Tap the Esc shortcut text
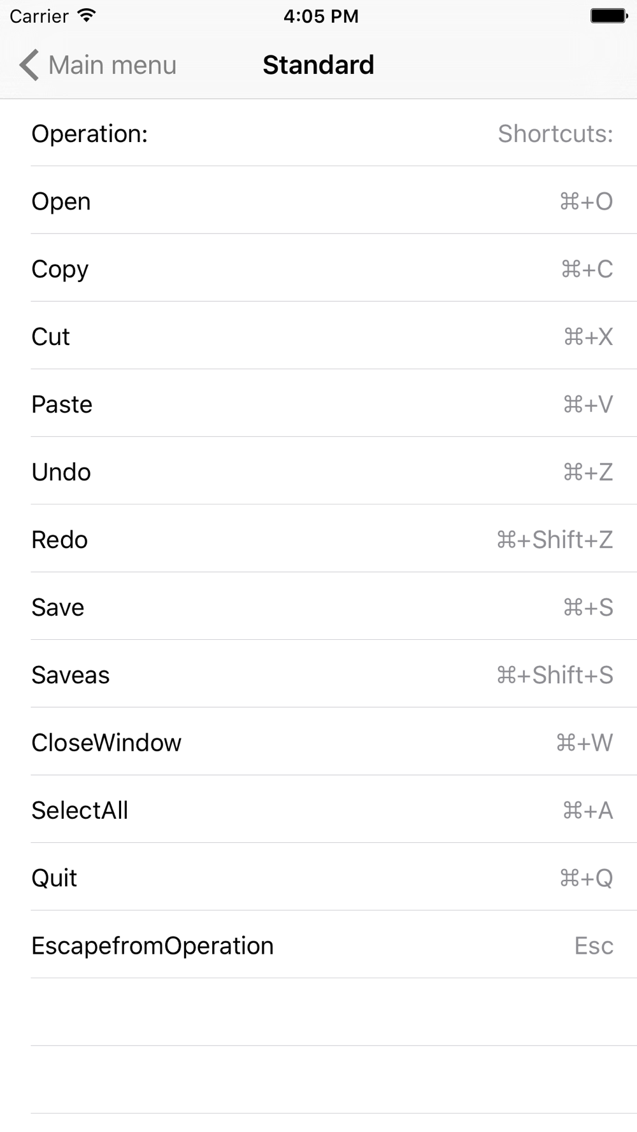This screenshot has height=1132, width=637. 594,945
